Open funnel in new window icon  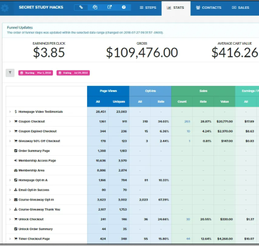(x=109, y=8)
